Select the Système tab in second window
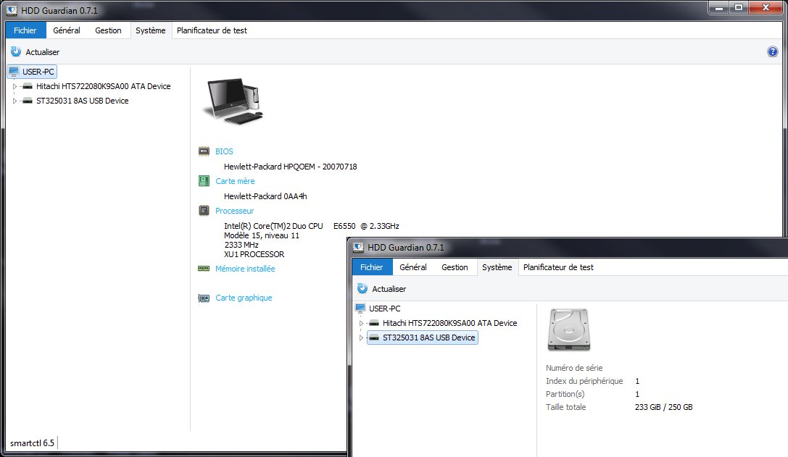This screenshot has width=788, height=457. [x=497, y=267]
